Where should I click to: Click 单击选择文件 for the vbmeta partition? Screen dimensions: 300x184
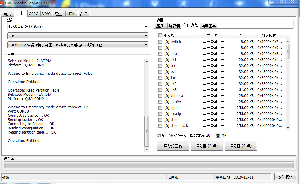[214, 96]
